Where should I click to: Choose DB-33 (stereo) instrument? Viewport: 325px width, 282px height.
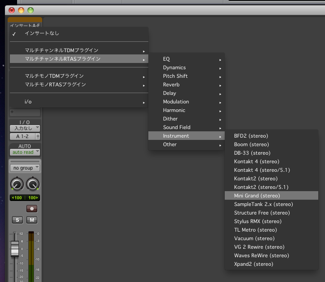pos(272,153)
